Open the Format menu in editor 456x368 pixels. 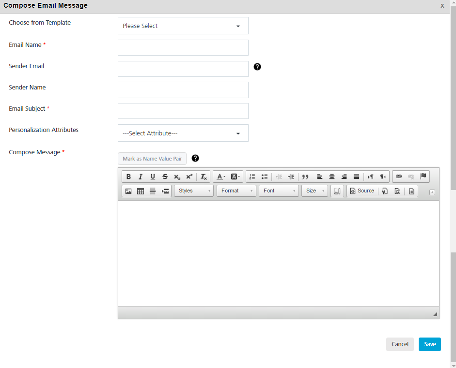click(236, 191)
